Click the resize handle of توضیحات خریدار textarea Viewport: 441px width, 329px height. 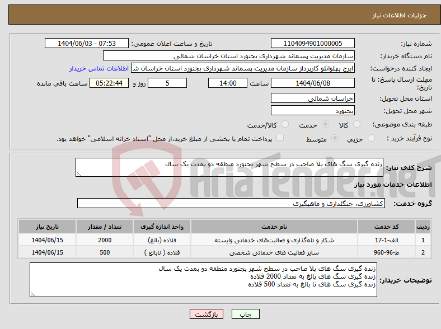tap(32, 294)
